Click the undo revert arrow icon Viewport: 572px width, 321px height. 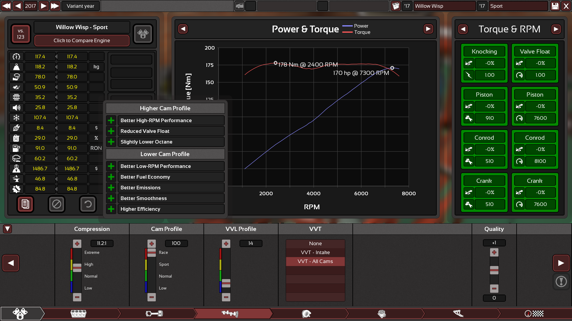(x=88, y=204)
